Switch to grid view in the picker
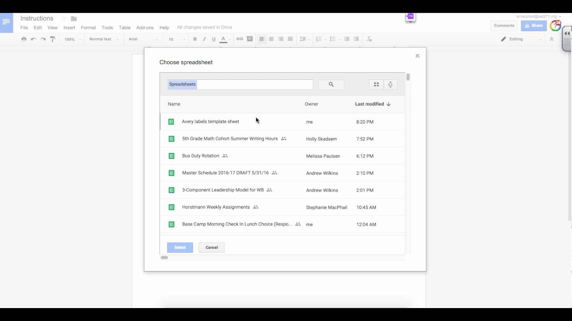This screenshot has height=321, width=572. (376, 84)
